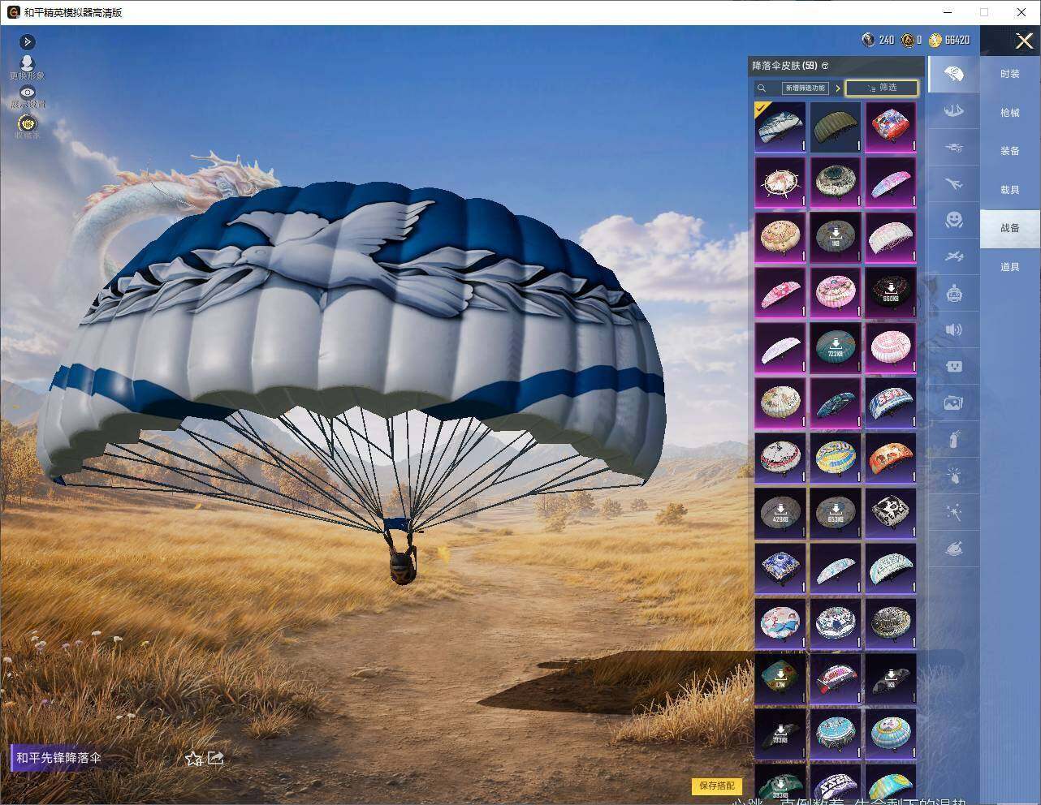This screenshot has width=1041, height=805.
Task: Select the parachute skin category icon
Action: (x=953, y=75)
